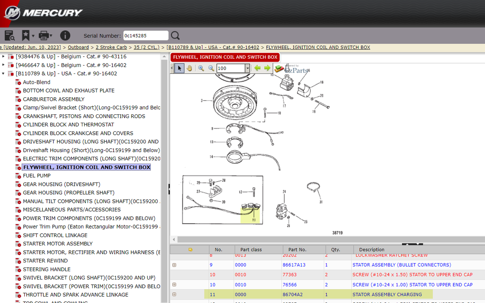Select the FLYWHEEL, IGNITION COIL AND SWITCH BOX tab
This screenshot has width=485, height=303.
(x=225, y=57)
